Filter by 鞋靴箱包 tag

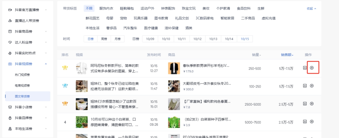127,9
